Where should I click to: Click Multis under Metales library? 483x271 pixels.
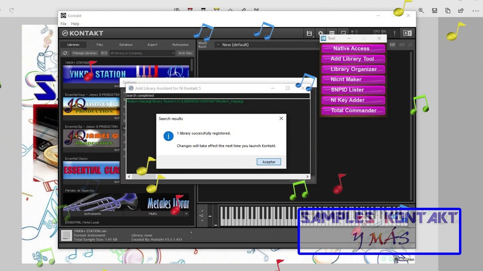tap(153, 214)
